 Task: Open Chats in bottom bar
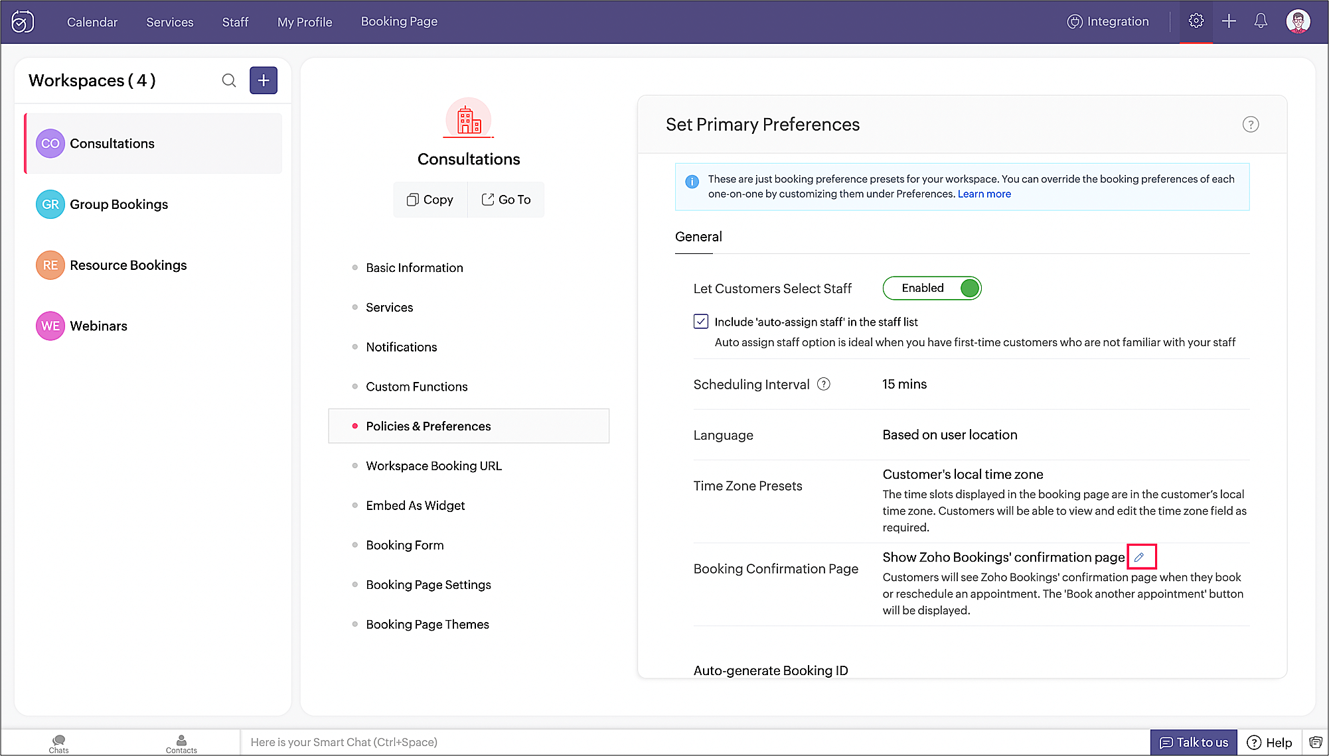coord(58,743)
